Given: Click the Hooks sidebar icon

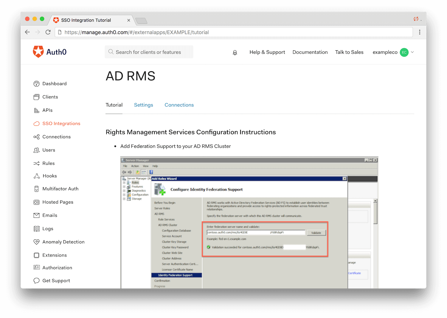Looking at the screenshot, I should click(37, 176).
